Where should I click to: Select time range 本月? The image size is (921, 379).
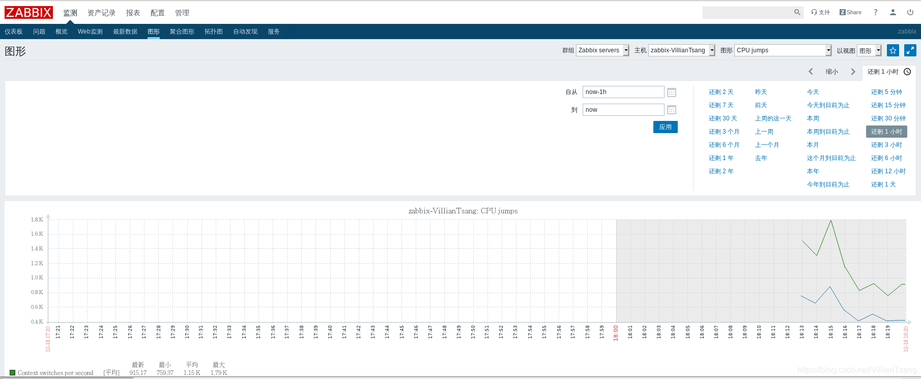(x=813, y=145)
